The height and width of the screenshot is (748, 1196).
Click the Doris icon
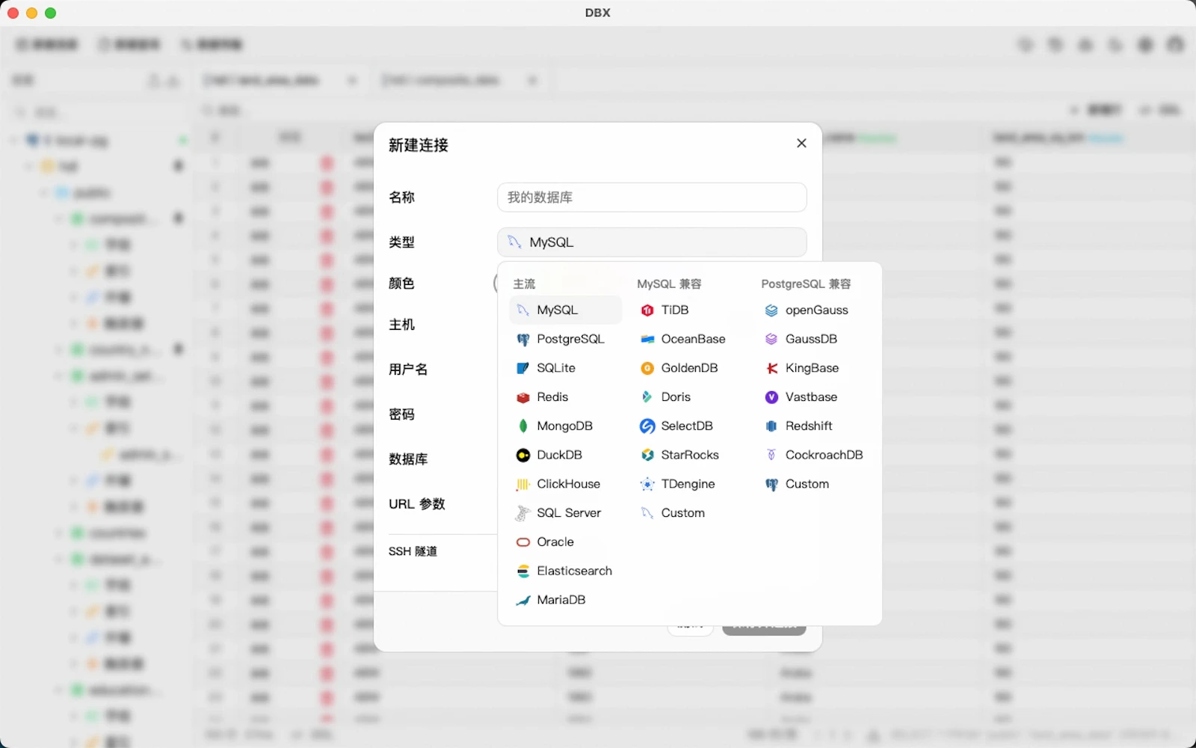click(x=647, y=397)
